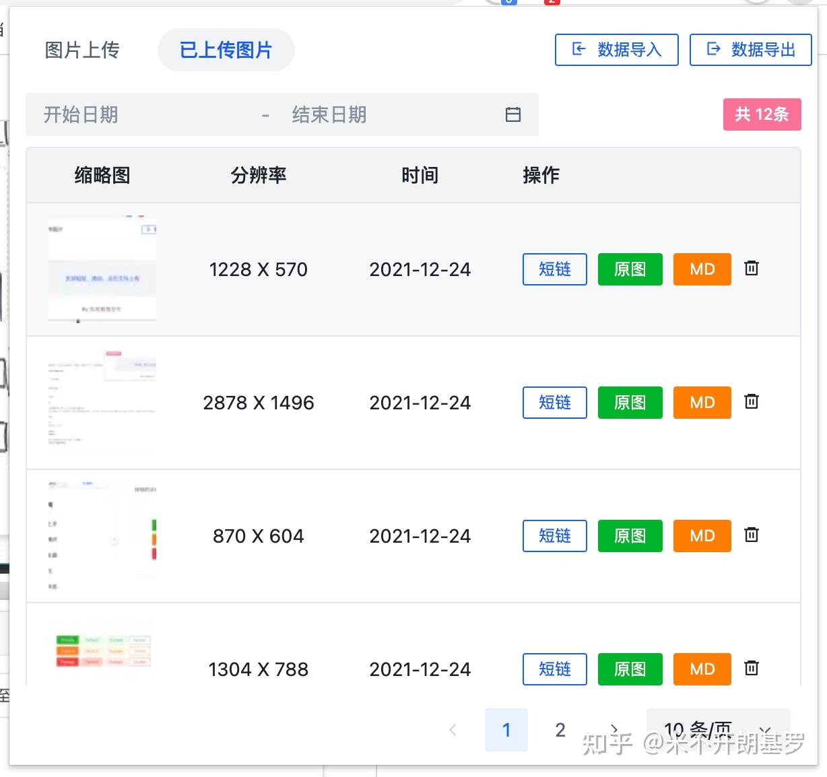This screenshot has width=827, height=777.
Task: Open thumbnail of the 1304 X 788 image
Action: click(102, 651)
